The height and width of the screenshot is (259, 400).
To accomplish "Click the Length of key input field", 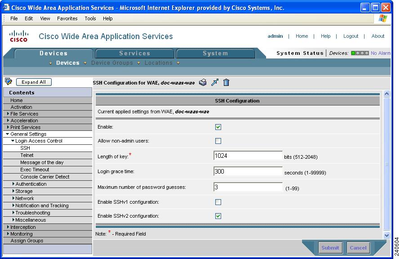I will (x=248, y=156).
